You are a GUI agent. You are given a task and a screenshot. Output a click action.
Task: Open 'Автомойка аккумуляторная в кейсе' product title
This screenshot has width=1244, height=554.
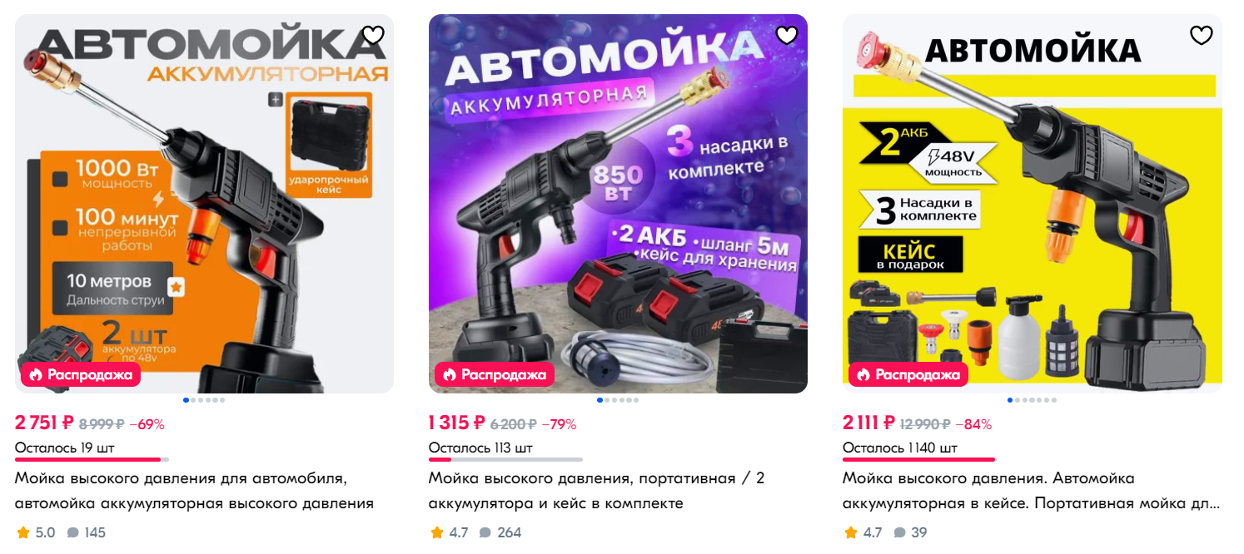tap(1031, 491)
